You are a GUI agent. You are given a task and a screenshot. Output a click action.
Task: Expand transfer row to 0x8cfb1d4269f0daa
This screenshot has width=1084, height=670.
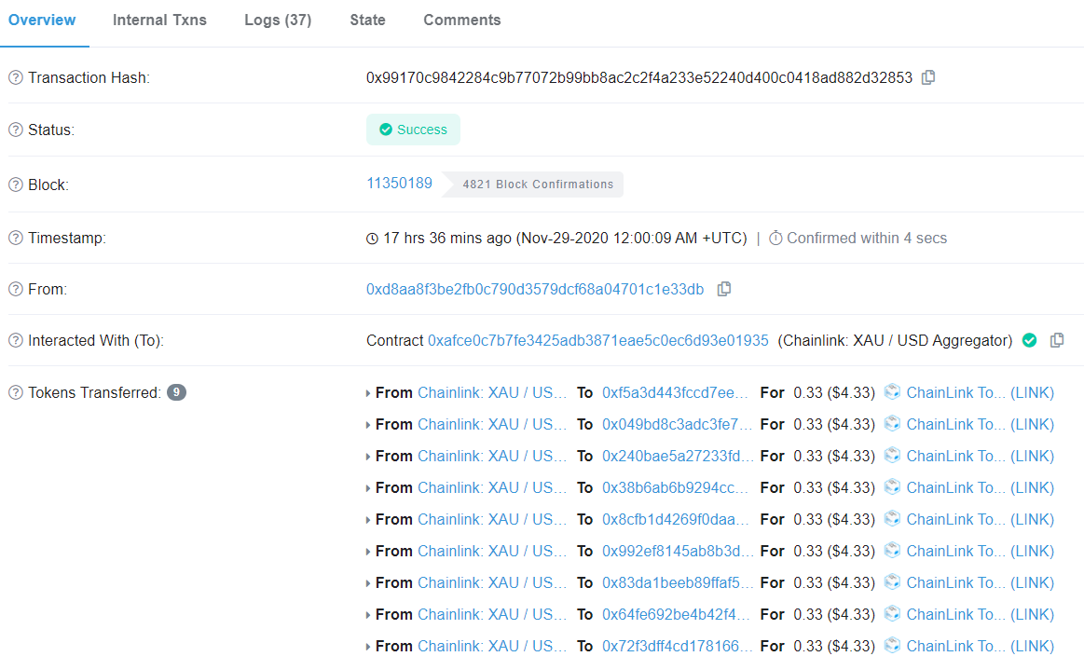point(368,520)
